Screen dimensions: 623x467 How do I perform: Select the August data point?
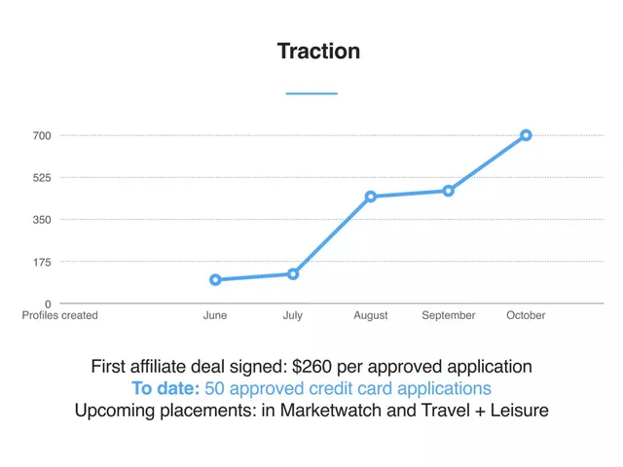point(371,197)
